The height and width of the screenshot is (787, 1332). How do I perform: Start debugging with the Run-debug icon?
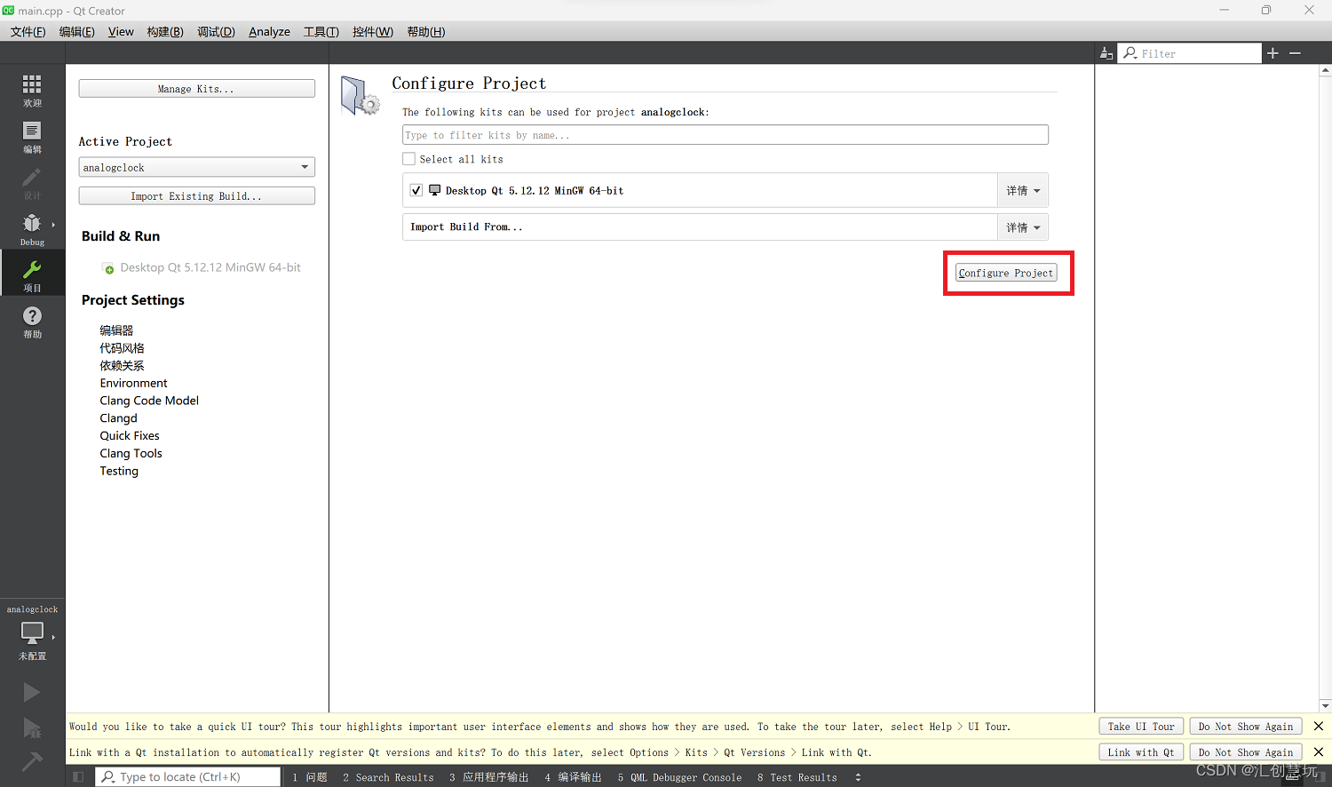pos(32,729)
